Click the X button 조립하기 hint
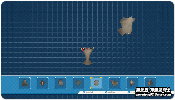 coord(110,92)
